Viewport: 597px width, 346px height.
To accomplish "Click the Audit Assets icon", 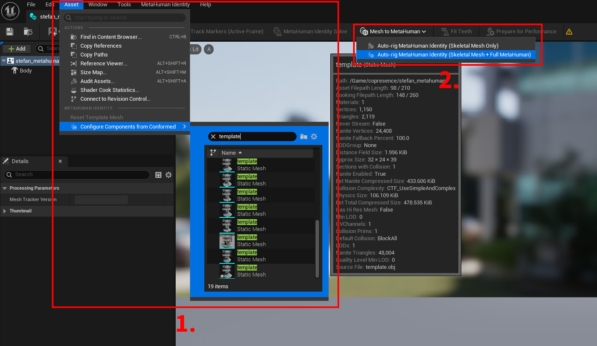I will click(x=73, y=81).
